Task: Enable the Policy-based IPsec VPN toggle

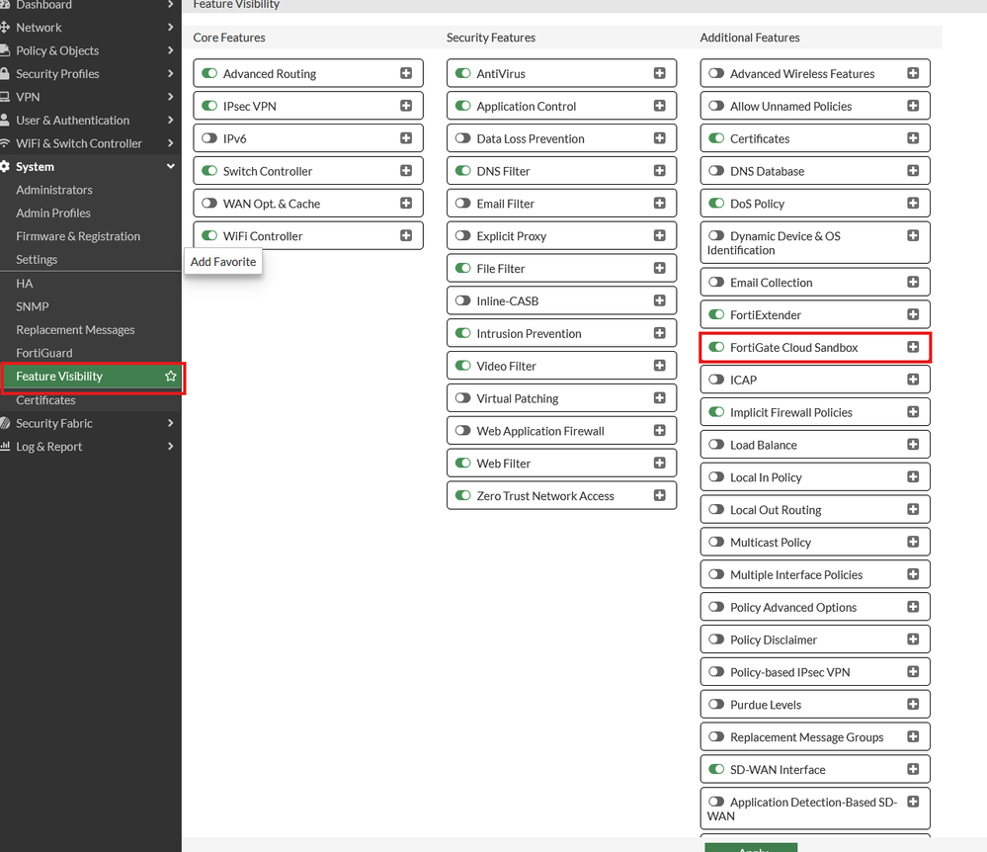Action: (x=716, y=672)
